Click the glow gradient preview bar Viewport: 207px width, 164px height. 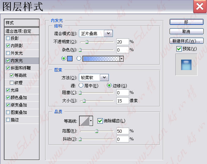click(101, 59)
